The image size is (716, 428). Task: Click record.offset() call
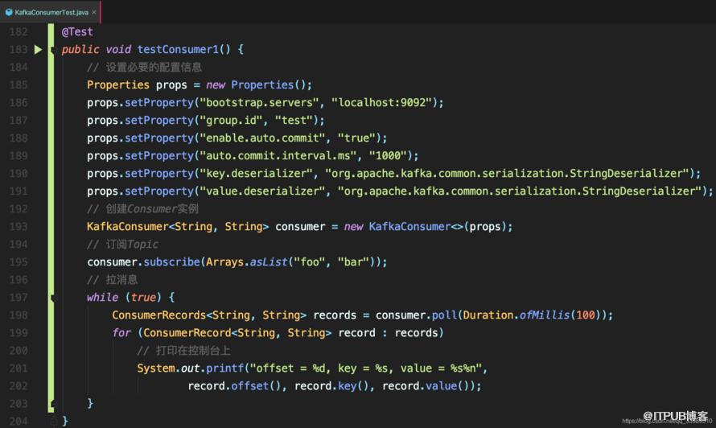[x=234, y=386]
